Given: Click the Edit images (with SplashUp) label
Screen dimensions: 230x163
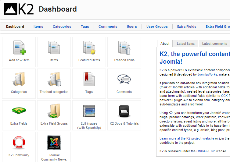Looking at the screenshot, I should pos(89,126).
